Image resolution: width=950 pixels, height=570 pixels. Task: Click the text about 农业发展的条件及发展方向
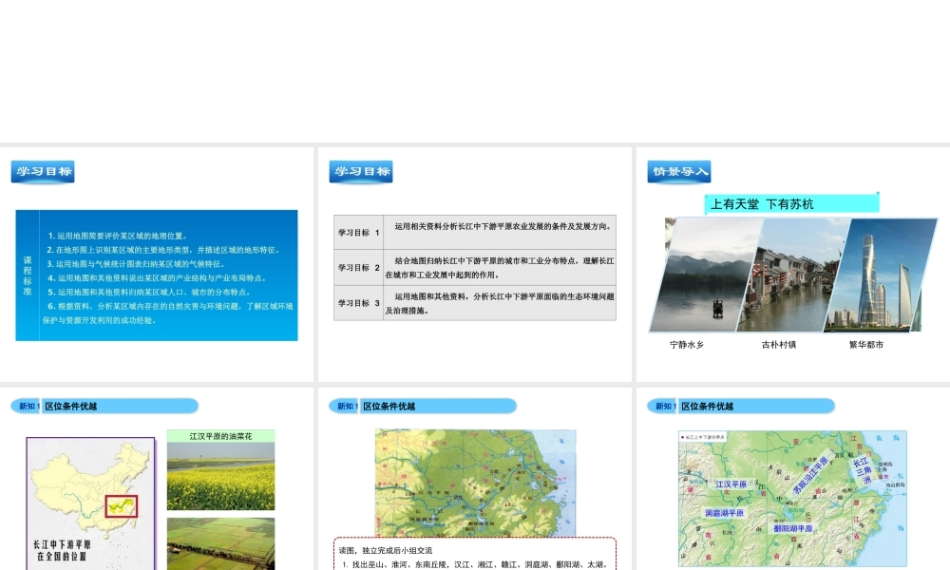tap(503, 226)
